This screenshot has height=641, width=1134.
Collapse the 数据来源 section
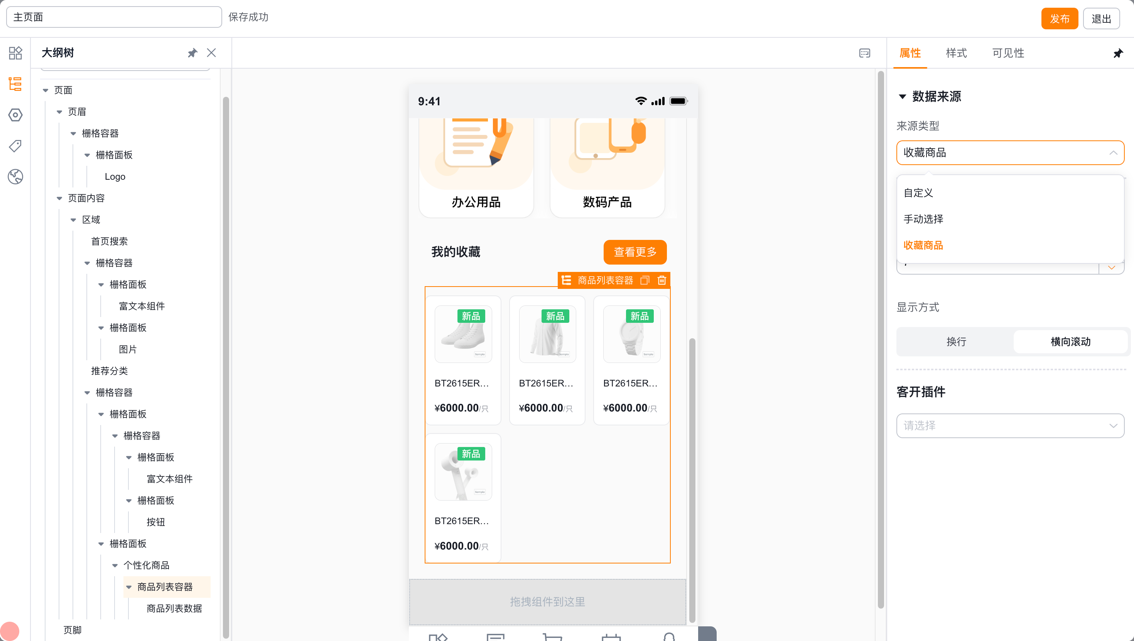903,96
